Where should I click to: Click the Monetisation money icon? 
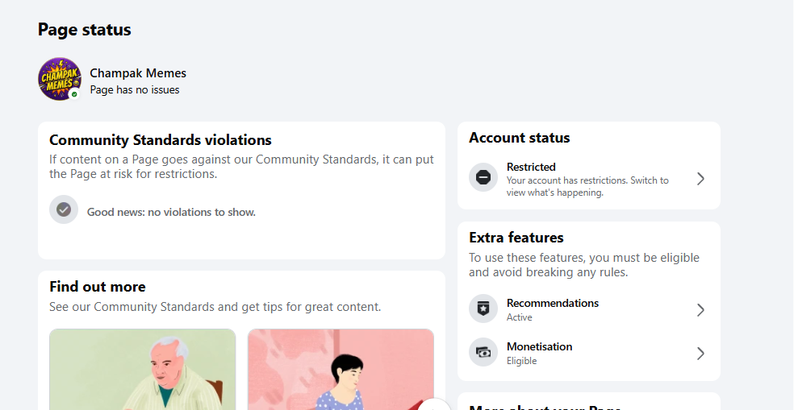pos(483,352)
